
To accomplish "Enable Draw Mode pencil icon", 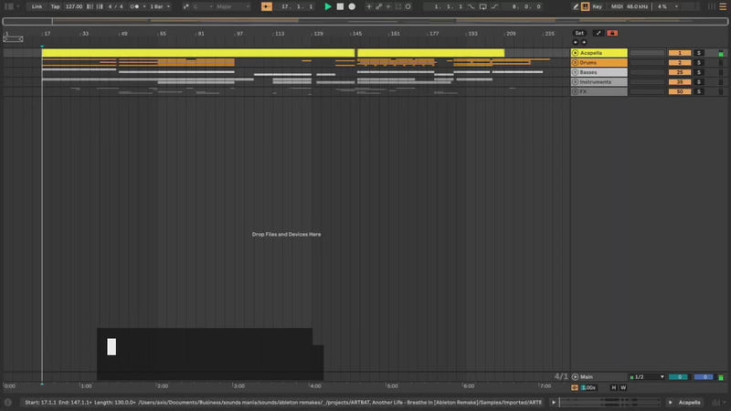I will (576, 6).
